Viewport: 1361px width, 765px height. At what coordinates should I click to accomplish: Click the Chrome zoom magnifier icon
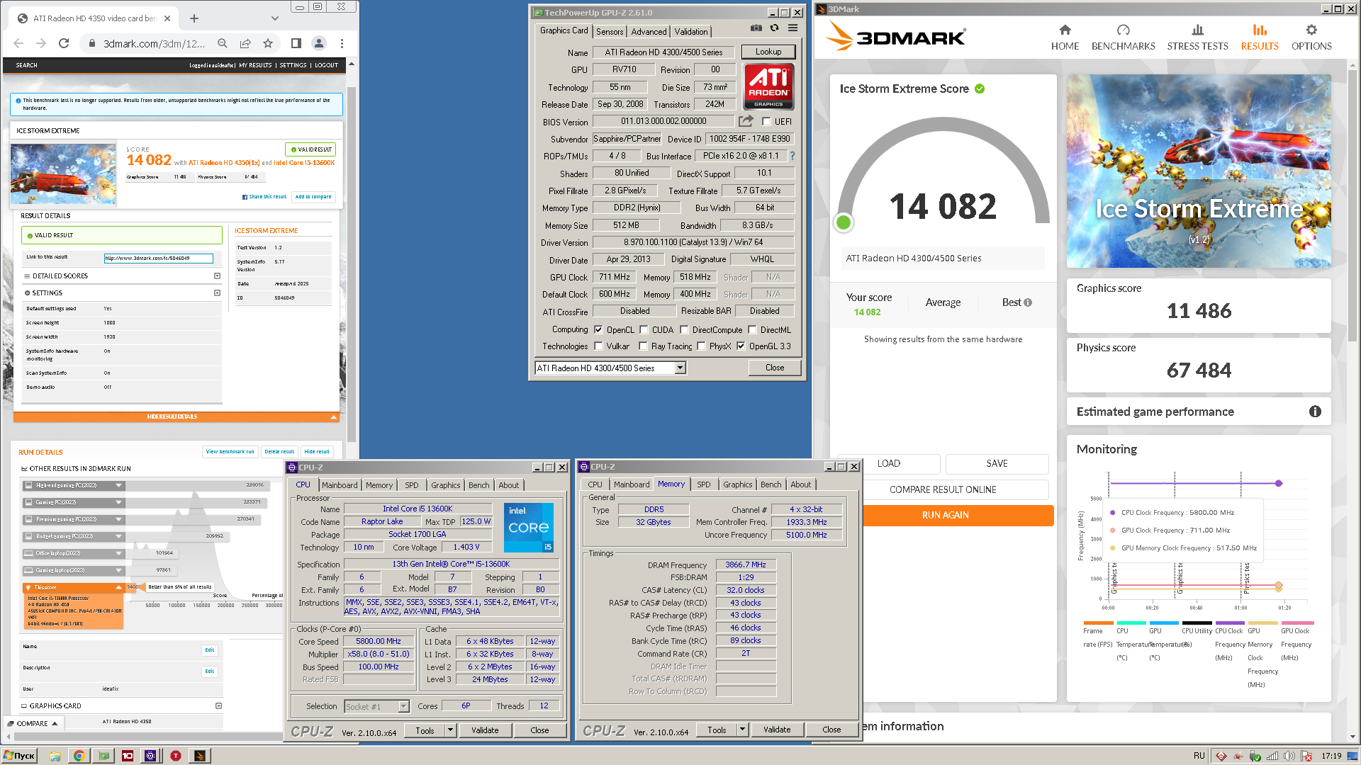click(x=223, y=43)
